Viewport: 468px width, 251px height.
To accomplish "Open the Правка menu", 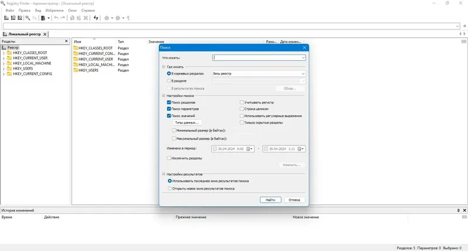I will (x=25, y=11).
